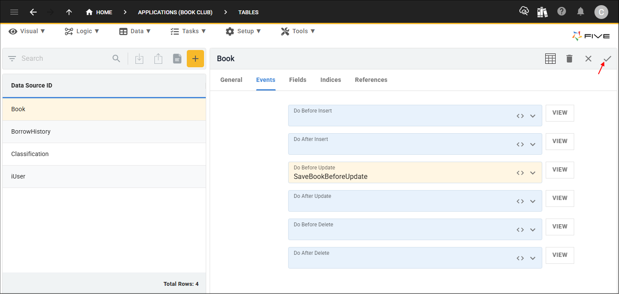Viewport: 619px width, 294px height.
Task: Click the export upload icon
Action: (x=158, y=59)
